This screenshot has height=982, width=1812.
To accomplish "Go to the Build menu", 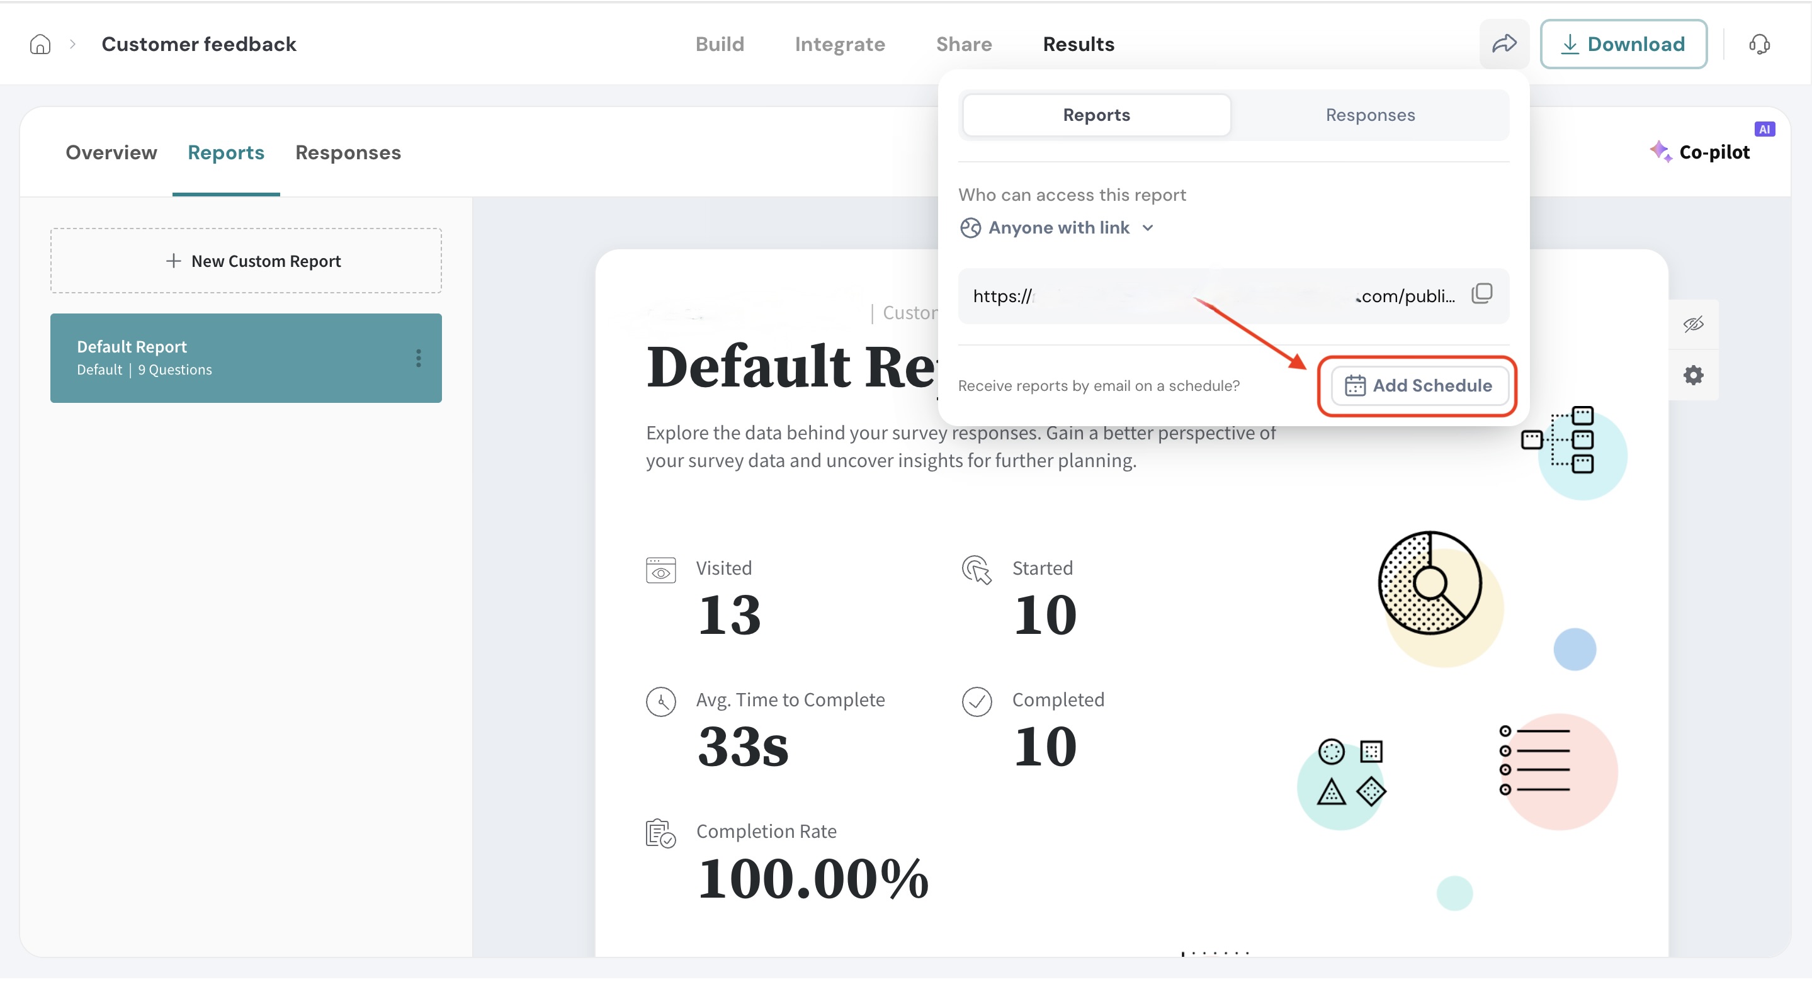I will (x=719, y=44).
